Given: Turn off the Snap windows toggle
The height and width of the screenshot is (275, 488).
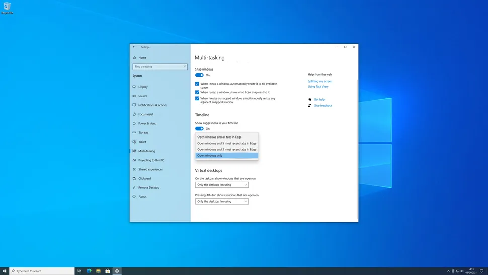Looking at the screenshot, I should [199, 75].
